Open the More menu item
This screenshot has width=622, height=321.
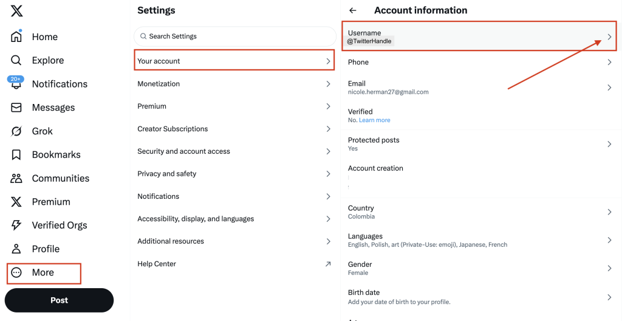43,273
